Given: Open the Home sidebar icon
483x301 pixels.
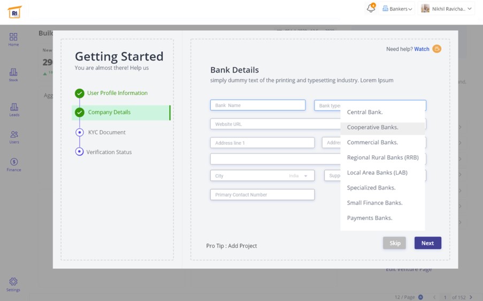Looking at the screenshot, I should click(13, 39).
